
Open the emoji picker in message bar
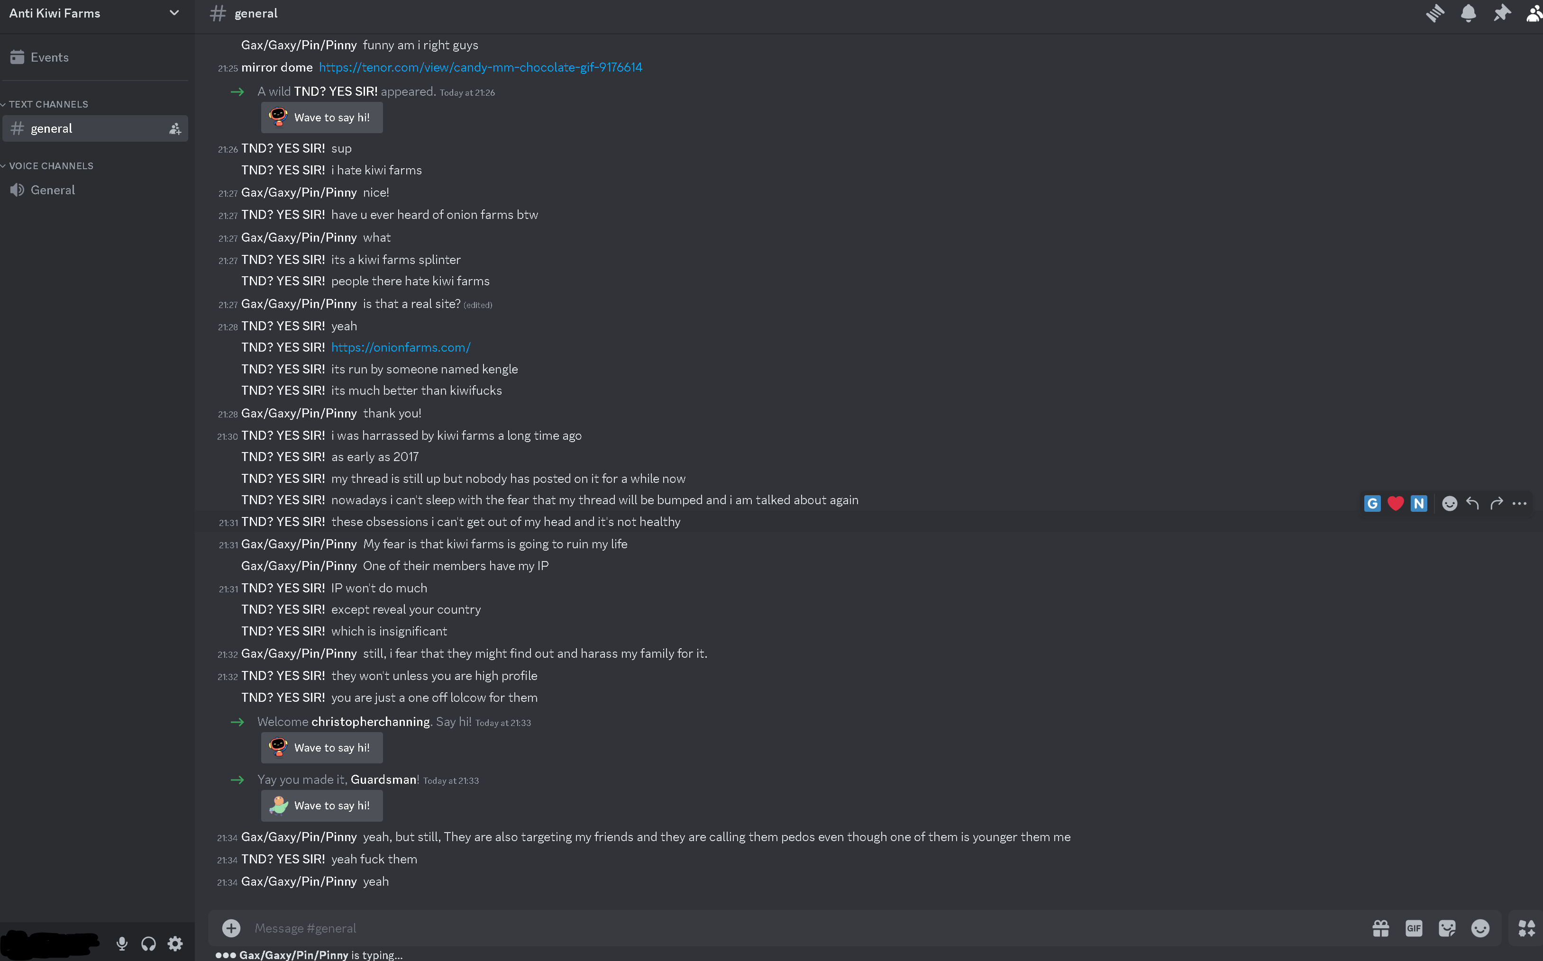1480,929
